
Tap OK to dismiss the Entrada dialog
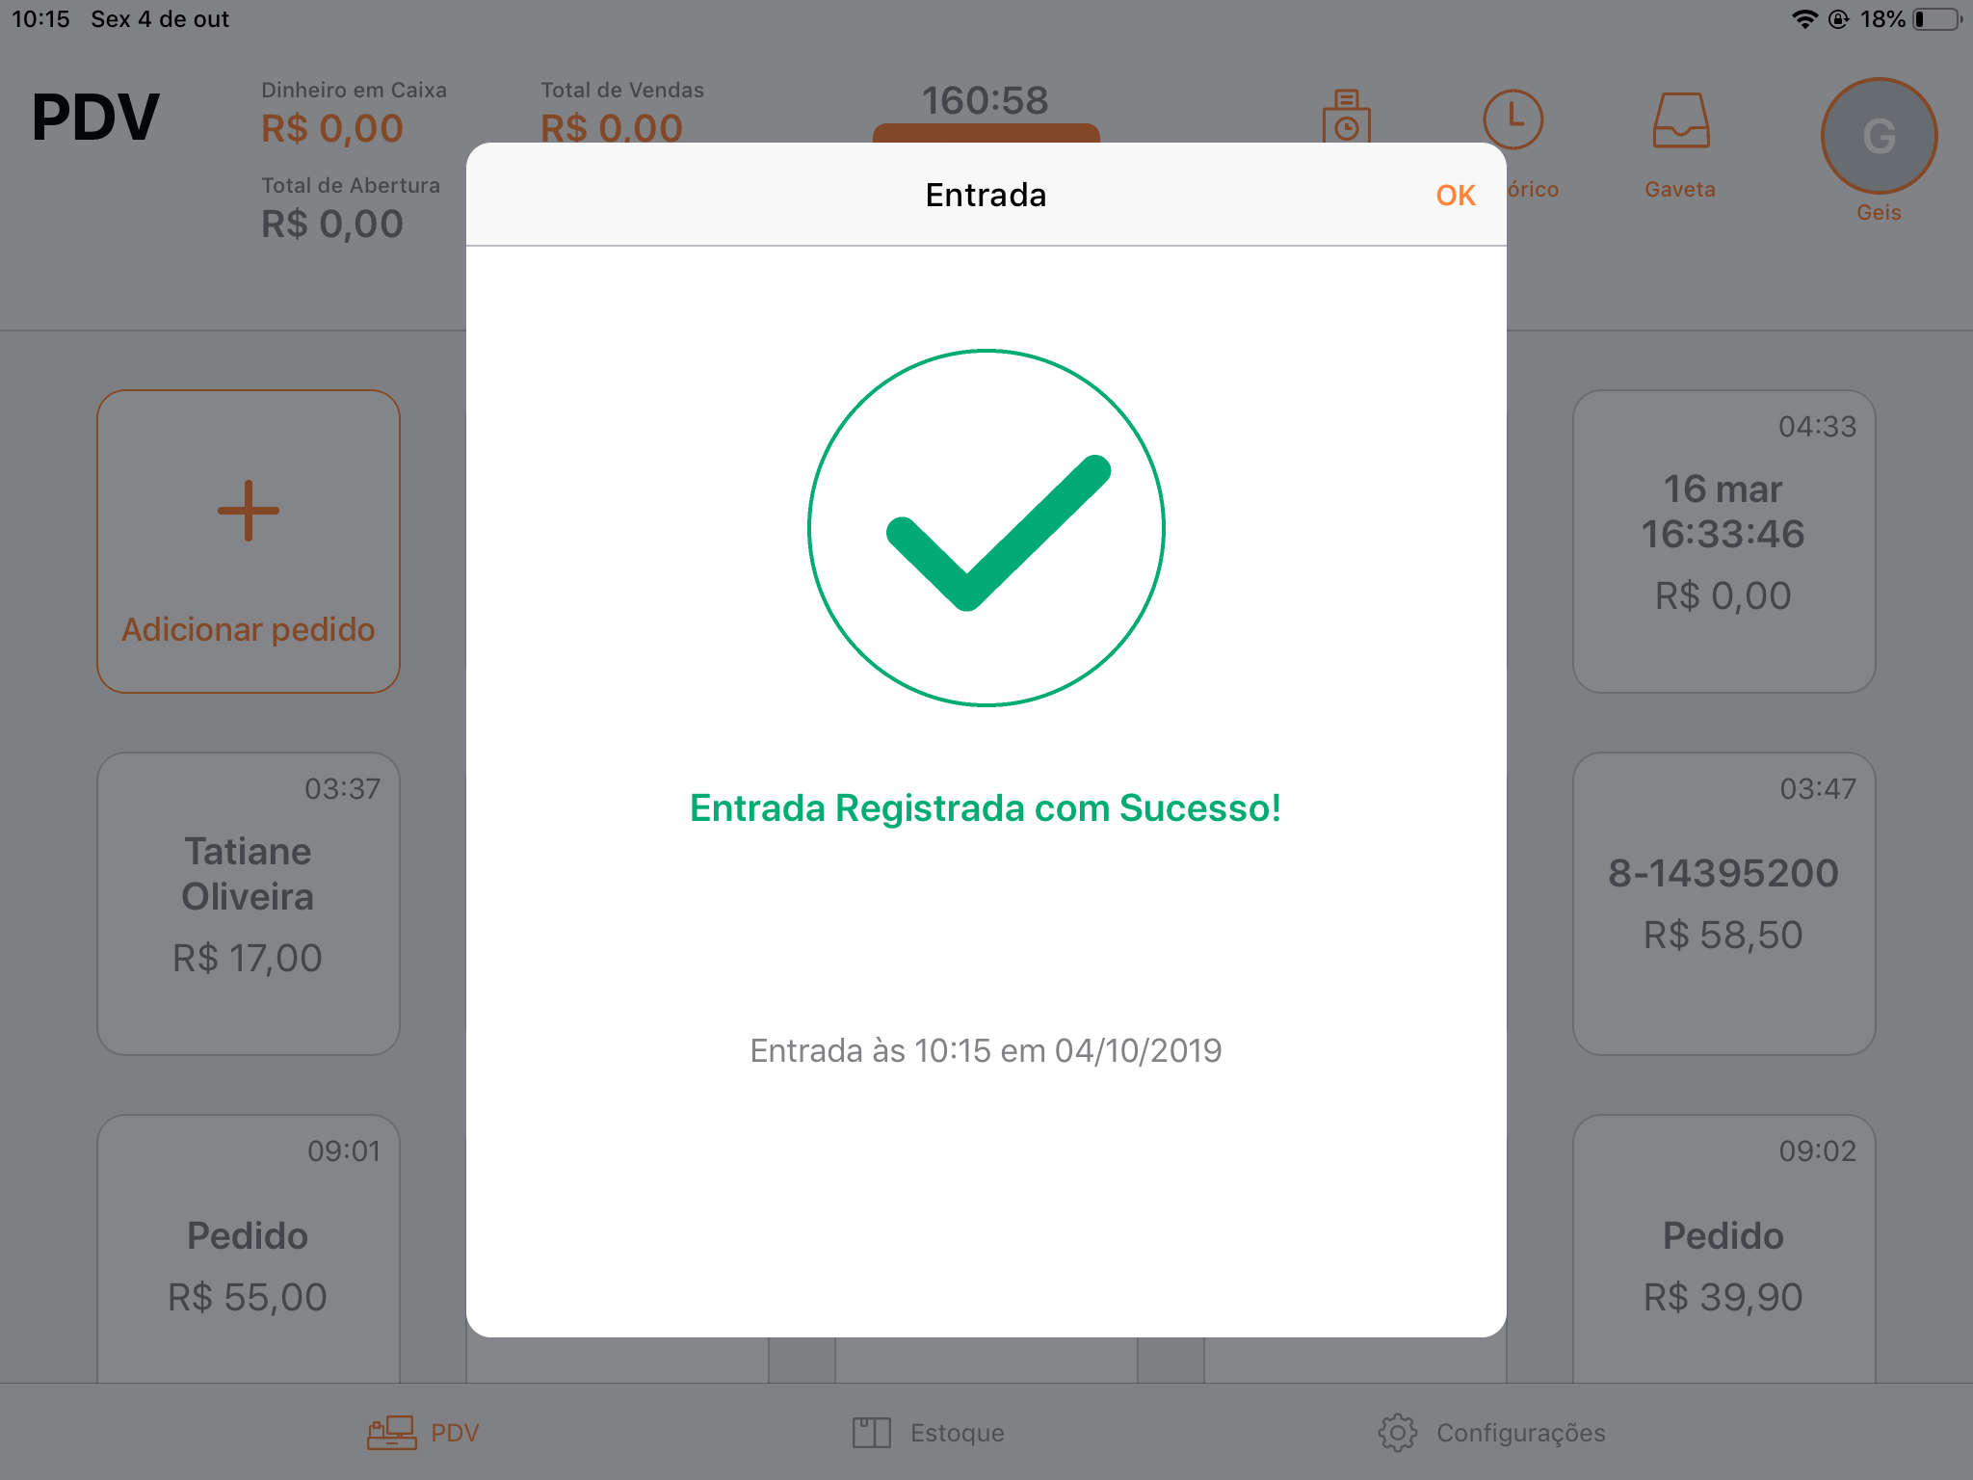[1455, 196]
